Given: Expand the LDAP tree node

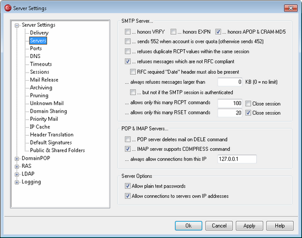Looking at the screenshot, I should (17, 174).
